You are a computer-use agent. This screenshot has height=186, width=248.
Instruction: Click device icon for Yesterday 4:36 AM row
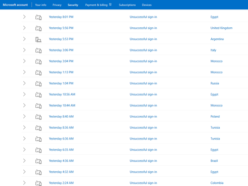tap(38, 161)
